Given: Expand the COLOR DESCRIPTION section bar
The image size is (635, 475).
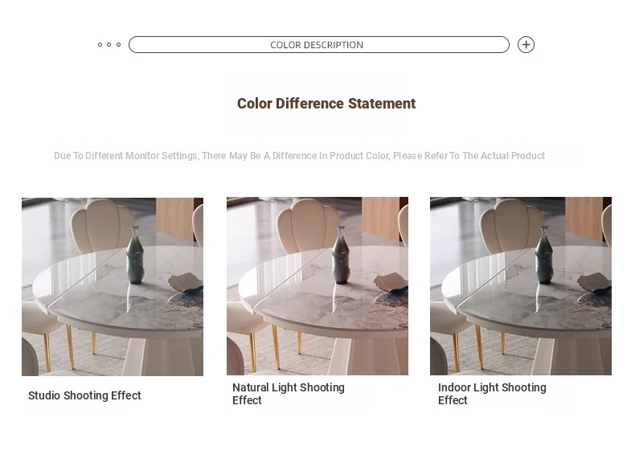Looking at the screenshot, I should [318, 45].
